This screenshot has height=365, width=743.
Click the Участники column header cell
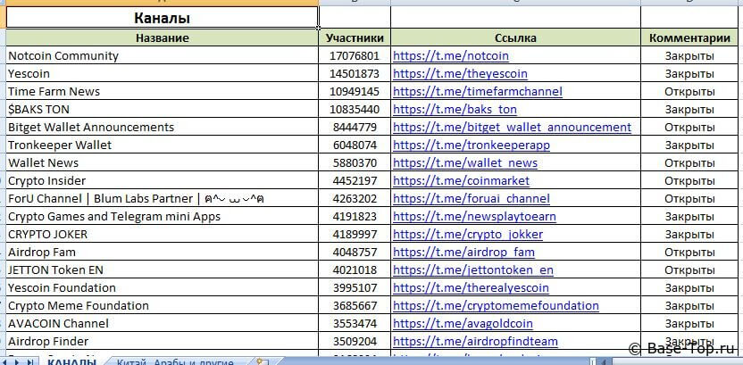(355, 37)
